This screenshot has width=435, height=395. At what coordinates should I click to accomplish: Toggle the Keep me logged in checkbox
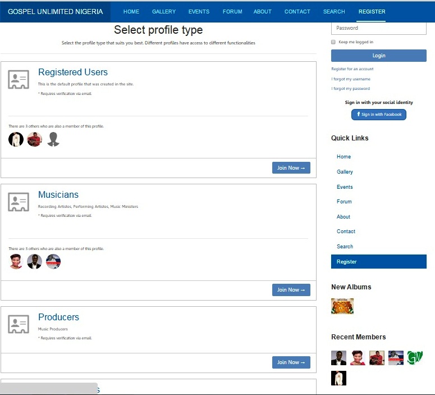[x=333, y=42]
